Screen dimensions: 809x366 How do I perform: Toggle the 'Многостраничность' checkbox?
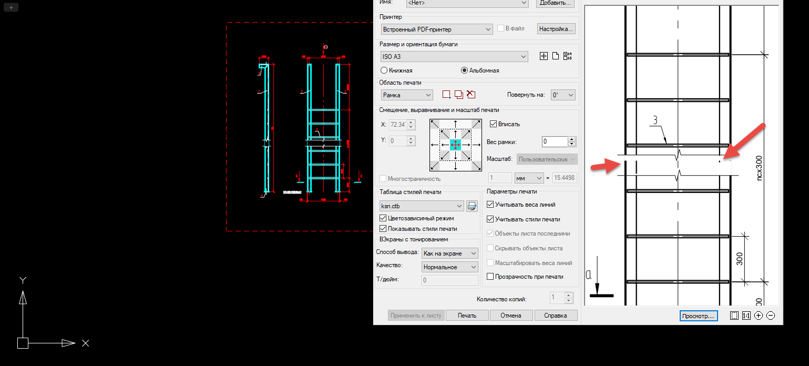click(x=383, y=179)
